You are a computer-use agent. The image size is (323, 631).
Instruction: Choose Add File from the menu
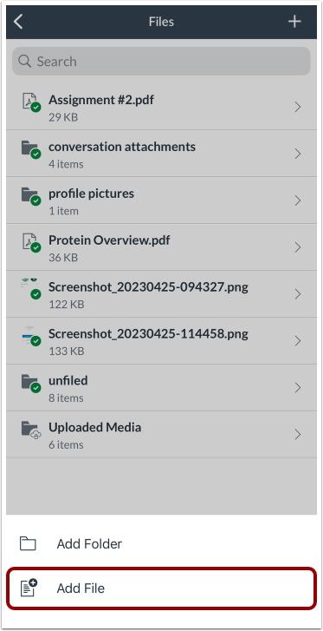coord(161,588)
